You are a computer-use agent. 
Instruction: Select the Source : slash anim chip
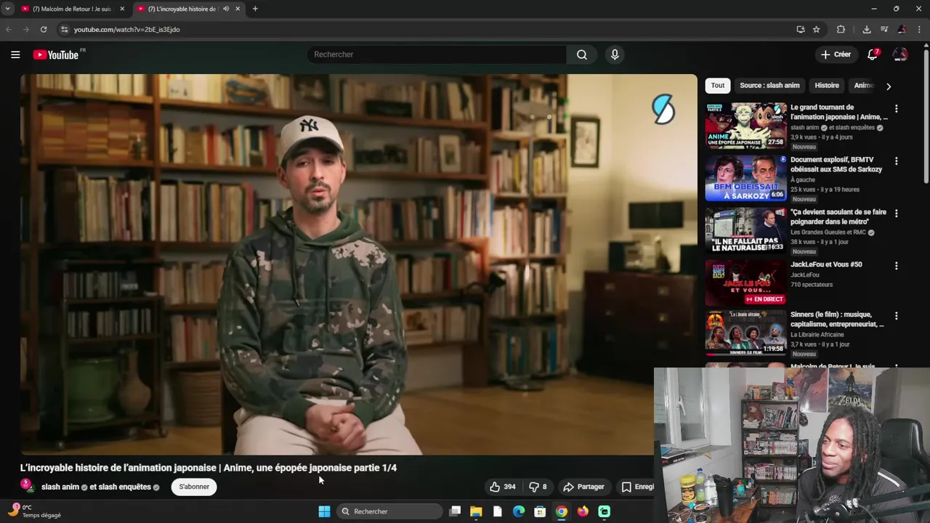[x=769, y=86]
